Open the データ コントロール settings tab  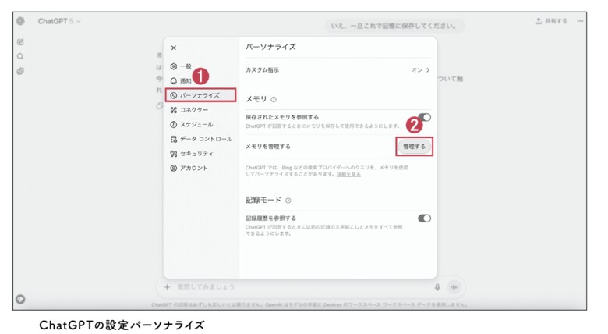(x=201, y=139)
